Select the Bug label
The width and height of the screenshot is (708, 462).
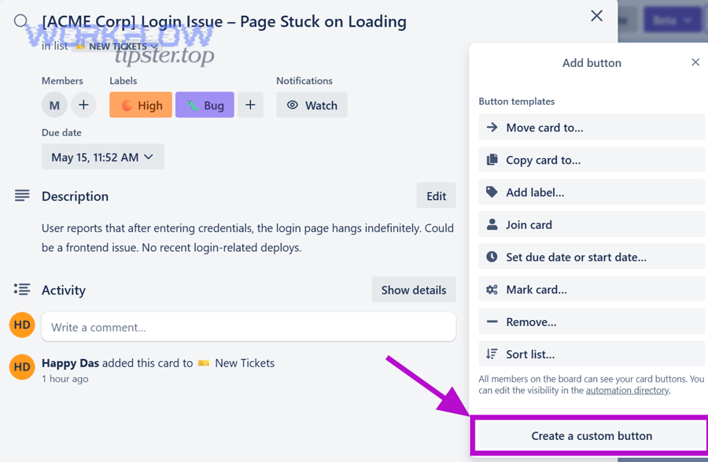(205, 105)
